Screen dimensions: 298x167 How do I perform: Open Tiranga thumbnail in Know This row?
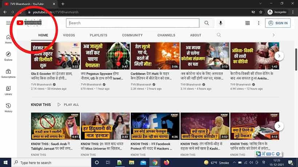point(255,126)
